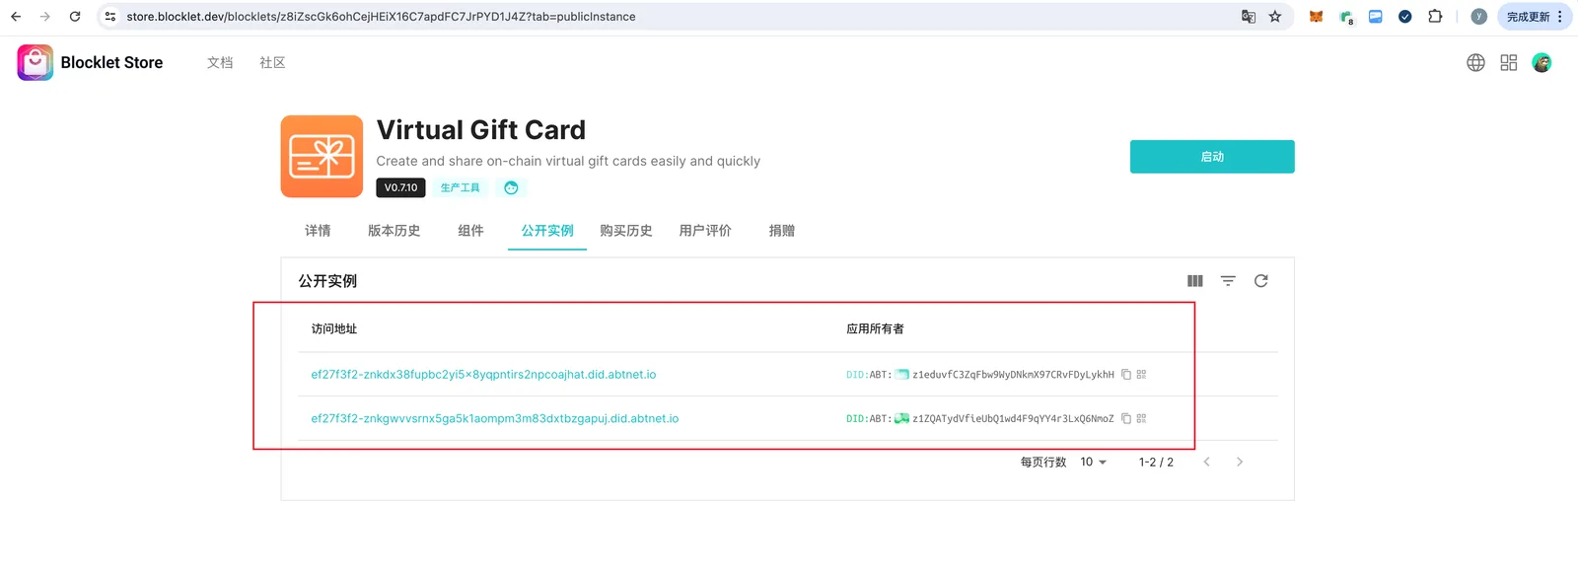The width and height of the screenshot is (1578, 574).
Task: Open the 社区 navigation link
Action: pos(272,63)
